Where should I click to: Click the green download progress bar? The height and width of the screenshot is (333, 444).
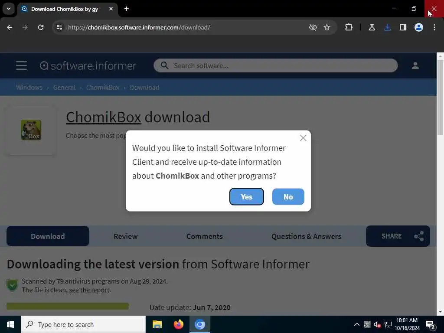(68, 306)
